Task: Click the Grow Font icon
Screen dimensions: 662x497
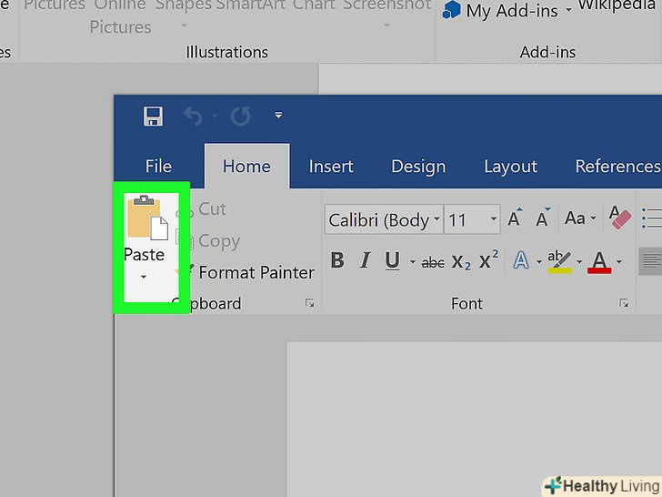Action: (515, 219)
